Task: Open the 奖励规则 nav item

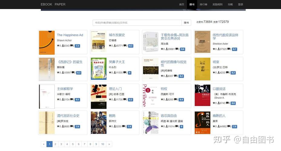Action: click(x=217, y=5)
